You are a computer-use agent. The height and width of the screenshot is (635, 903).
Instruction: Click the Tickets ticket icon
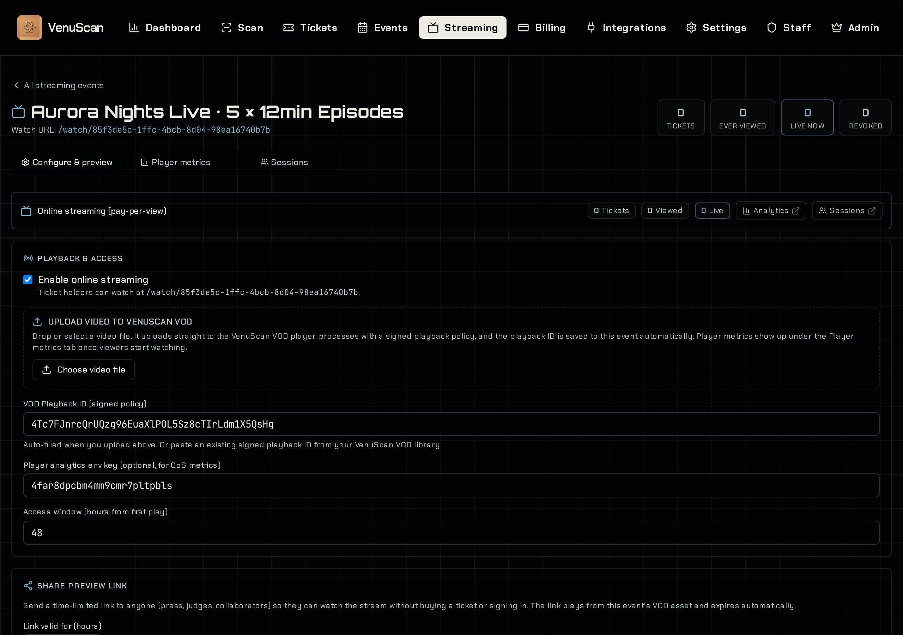pos(288,28)
